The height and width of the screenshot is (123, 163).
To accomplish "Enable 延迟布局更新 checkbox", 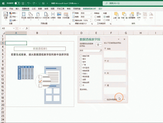I will click(x=105, y=100).
